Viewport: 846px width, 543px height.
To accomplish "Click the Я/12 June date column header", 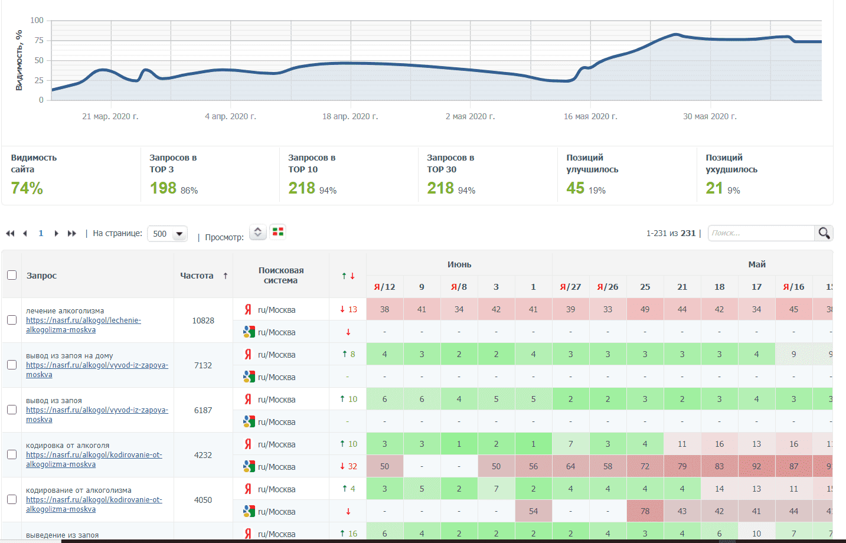I will tap(384, 287).
